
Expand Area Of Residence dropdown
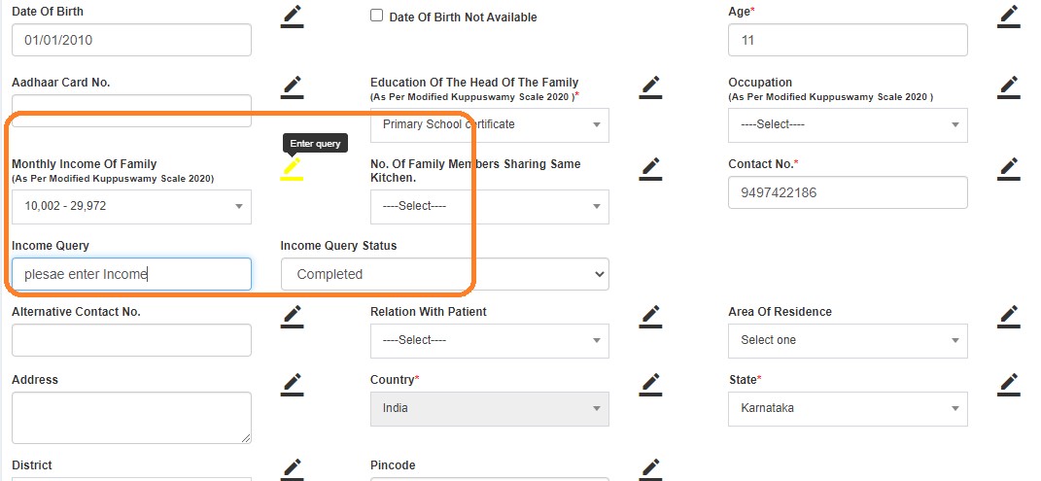point(847,341)
